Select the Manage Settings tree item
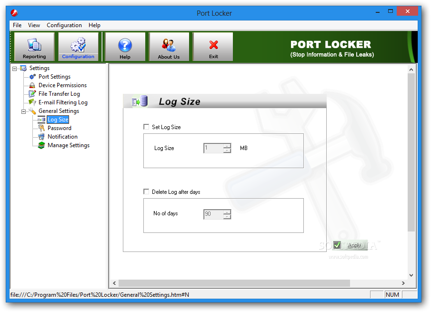 (69, 145)
